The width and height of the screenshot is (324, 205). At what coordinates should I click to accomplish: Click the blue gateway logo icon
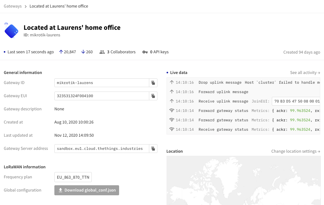[11, 31]
